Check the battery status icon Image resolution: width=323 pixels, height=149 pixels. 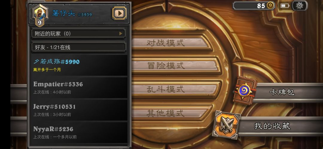pyautogui.click(x=285, y=6)
